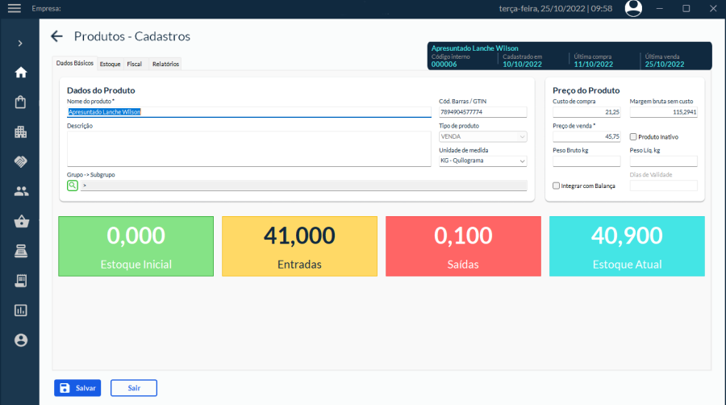Click the building icon in sidebar
The image size is (726, 405).
(21, 132)
